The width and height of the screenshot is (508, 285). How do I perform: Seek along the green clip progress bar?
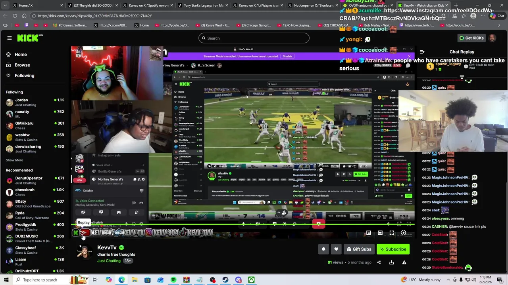point(243,225)
